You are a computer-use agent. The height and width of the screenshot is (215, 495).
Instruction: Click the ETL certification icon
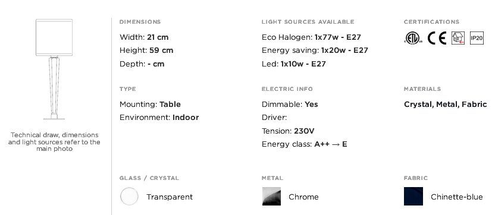click(413, 38)
